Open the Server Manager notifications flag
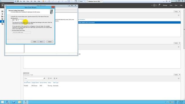The image size is (185, 104). (160, 5)
